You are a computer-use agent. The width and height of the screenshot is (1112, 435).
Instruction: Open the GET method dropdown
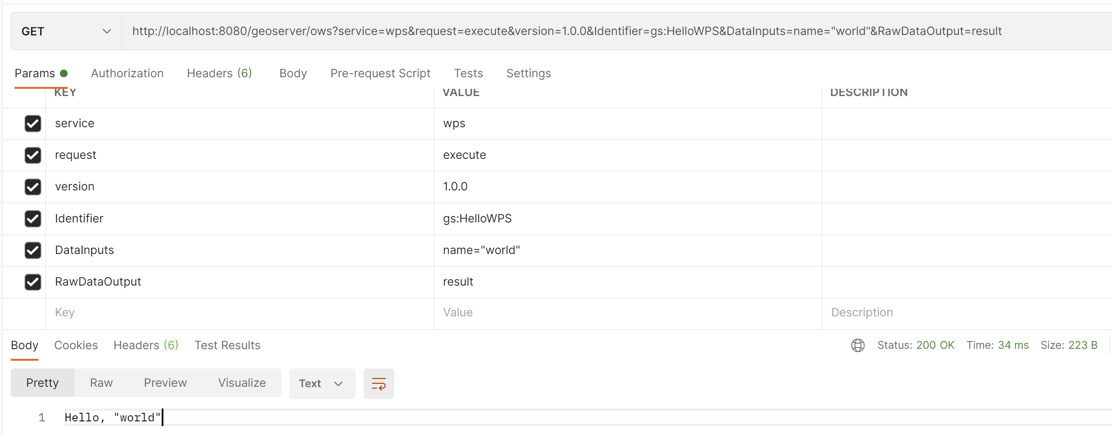(x=66, y=32)
